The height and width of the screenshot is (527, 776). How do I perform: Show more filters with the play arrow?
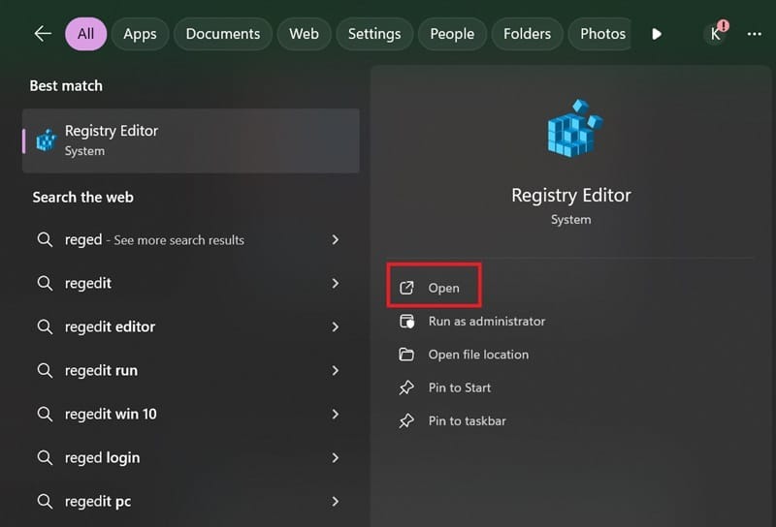coord(657,34)
